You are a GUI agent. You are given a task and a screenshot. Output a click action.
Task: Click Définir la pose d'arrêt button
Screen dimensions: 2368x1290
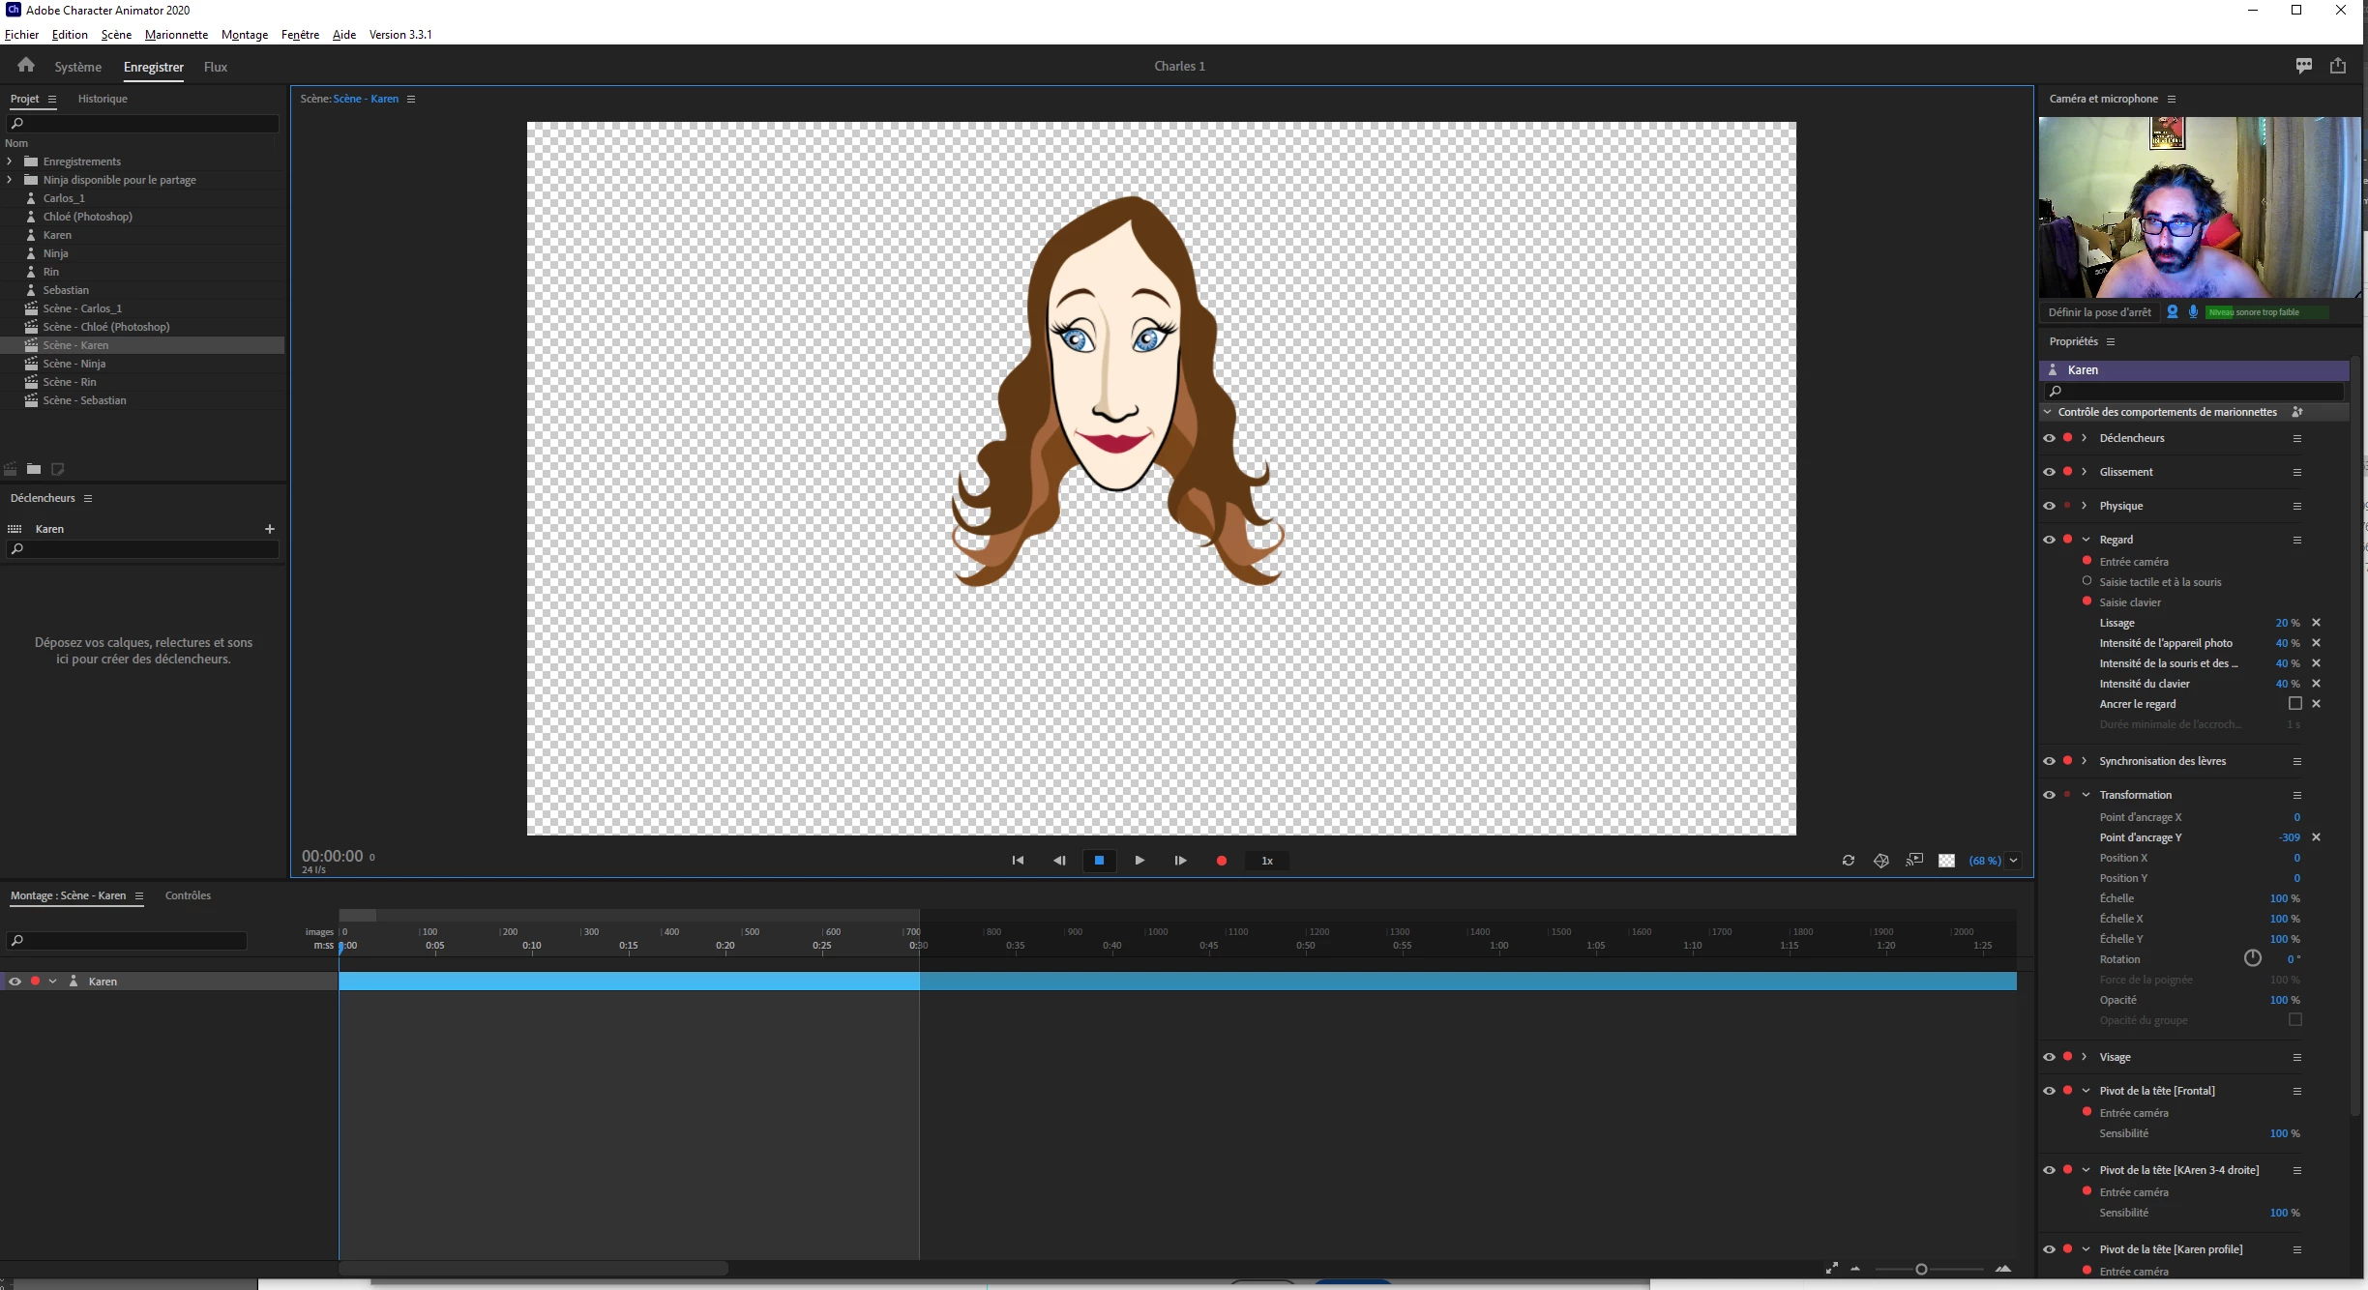click(x=2099, y=311)
